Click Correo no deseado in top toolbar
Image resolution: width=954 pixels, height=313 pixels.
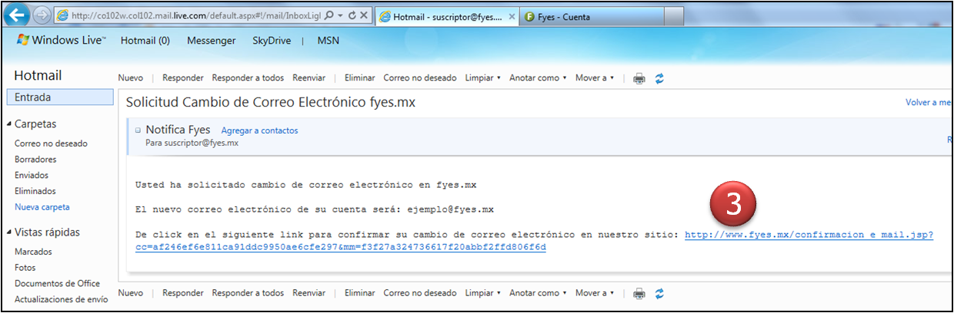(419, 77)
